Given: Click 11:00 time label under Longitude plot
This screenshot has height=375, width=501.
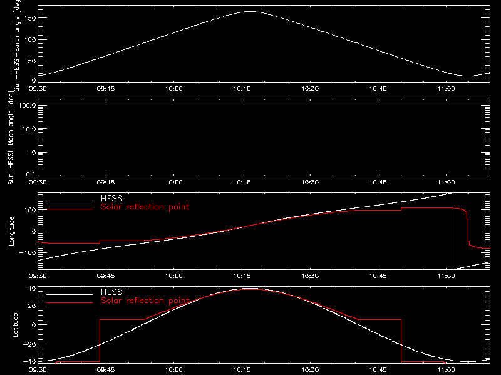Looking at the screenshot, I should tap(446, 276).
